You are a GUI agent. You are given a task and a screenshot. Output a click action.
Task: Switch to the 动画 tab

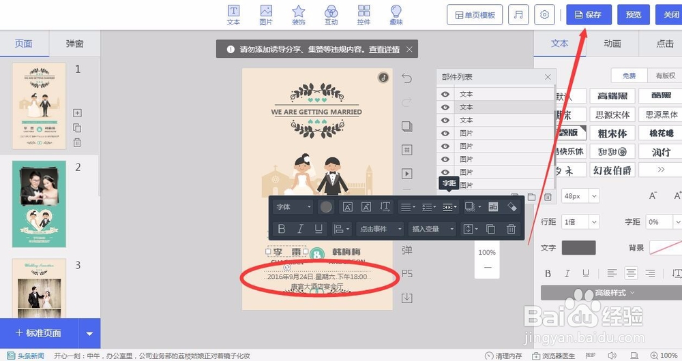pos(612,44)
